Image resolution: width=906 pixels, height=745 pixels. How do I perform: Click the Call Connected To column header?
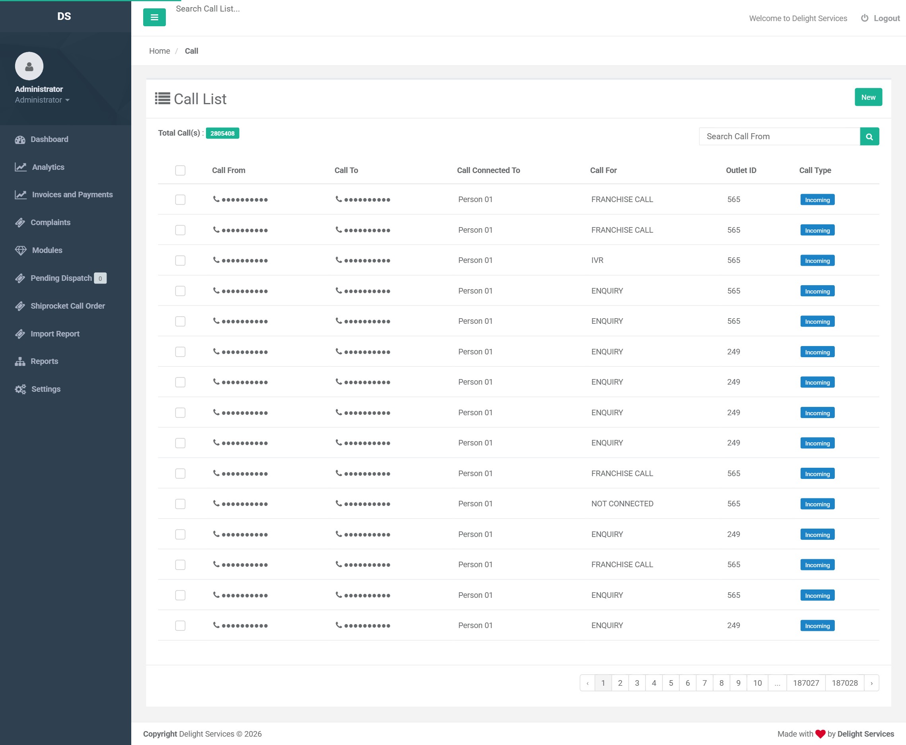[x=488, y=170]
